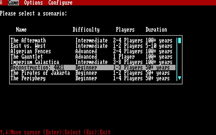Select The Periphery scenario
216x135 pixels.
click(x=93, y=78)
